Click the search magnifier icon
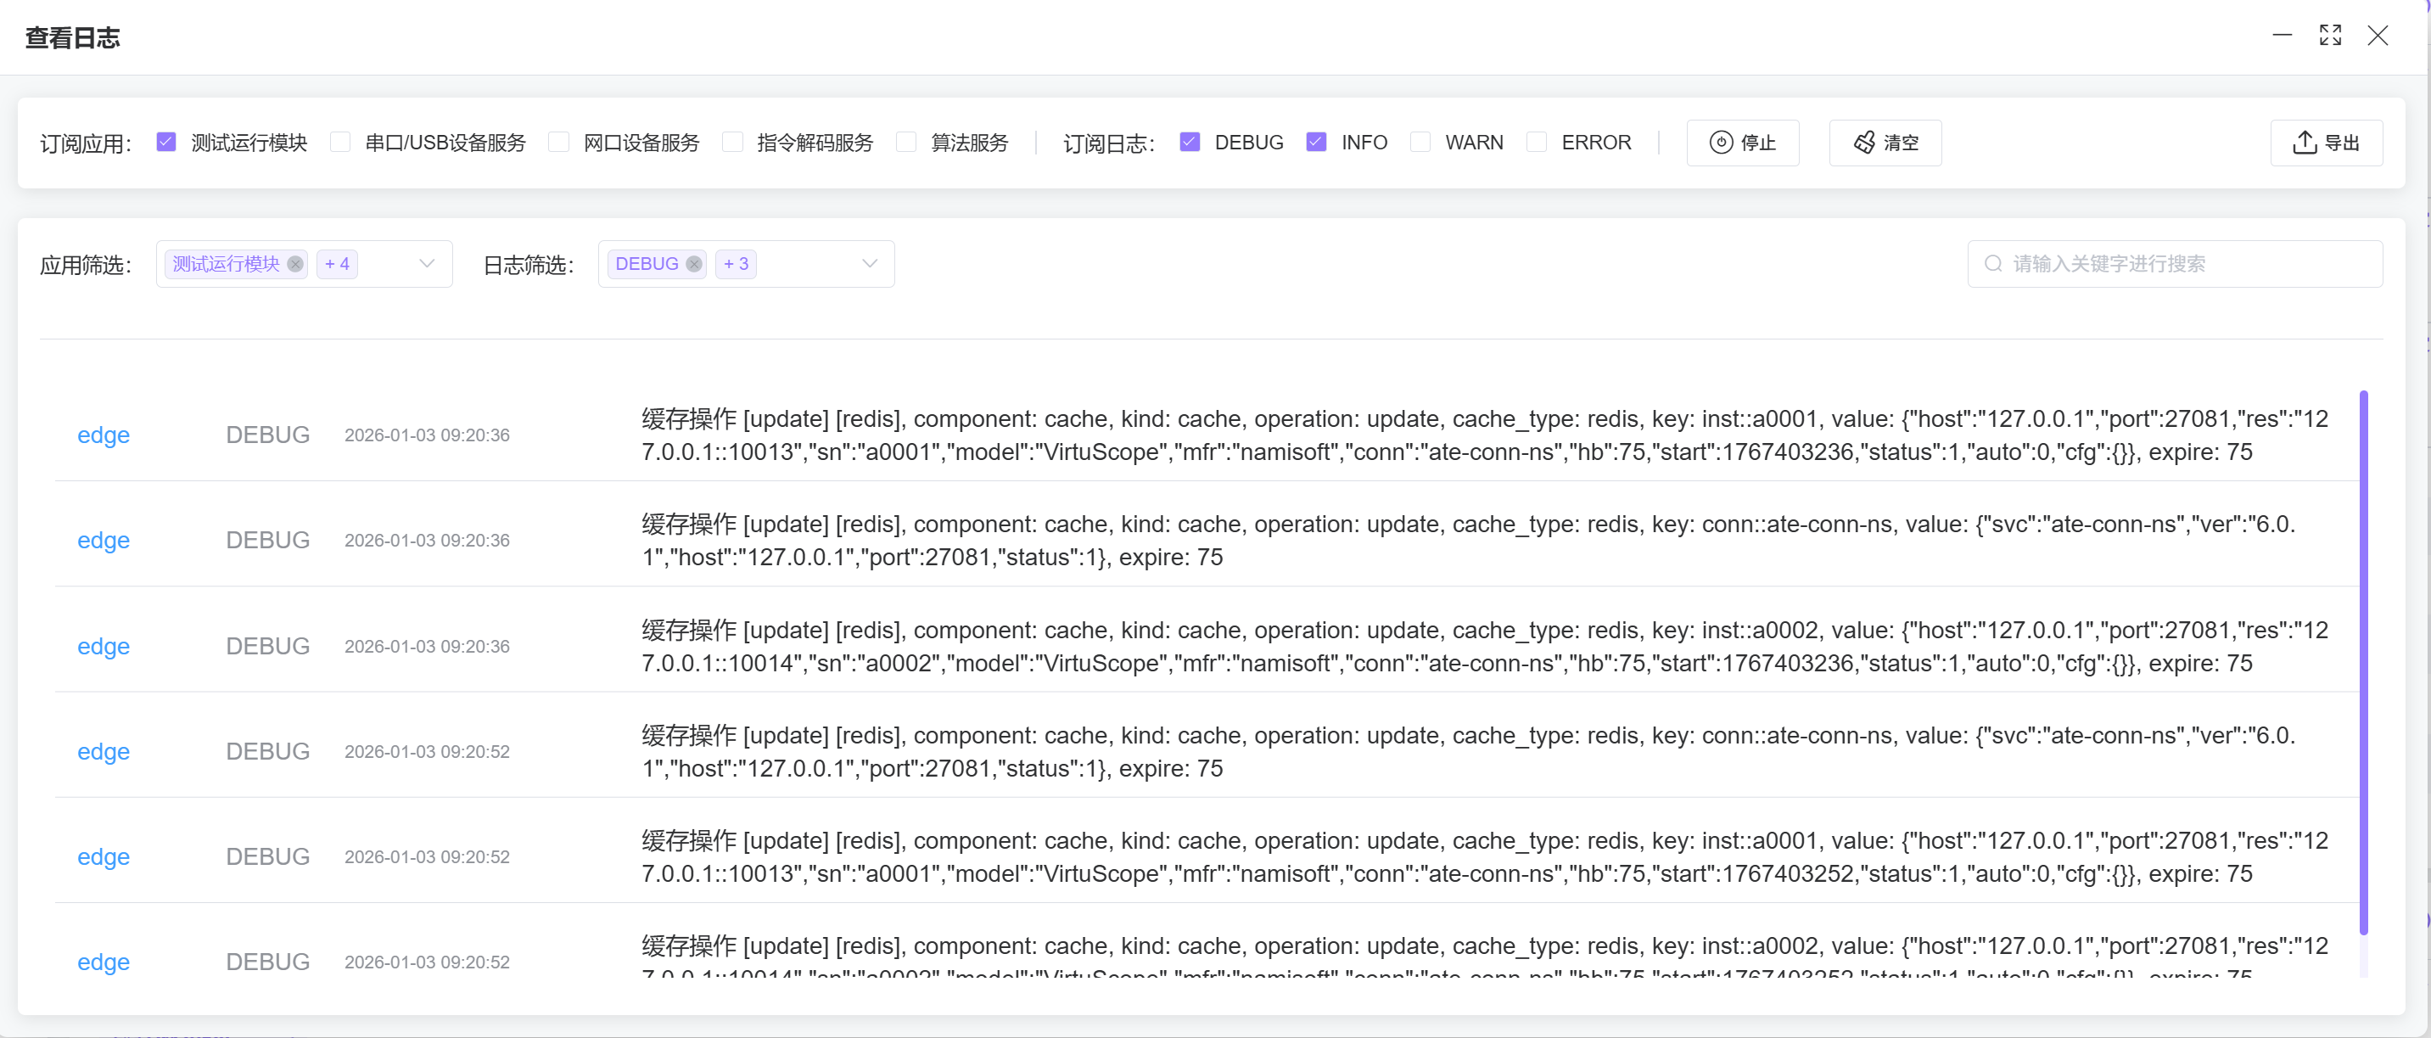This screenshot has height=1038, width=2431. click(1993, 264)
